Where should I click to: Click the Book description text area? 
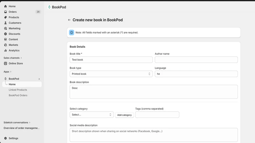click(x=154, y=92)
